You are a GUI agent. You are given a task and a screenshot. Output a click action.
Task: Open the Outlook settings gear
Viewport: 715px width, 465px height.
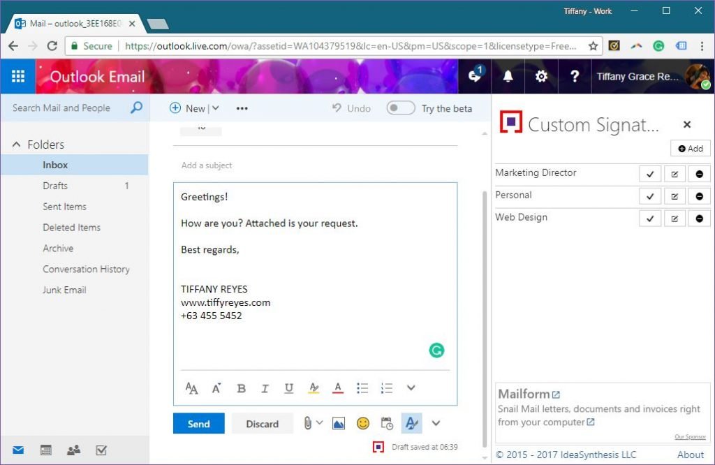540,76
